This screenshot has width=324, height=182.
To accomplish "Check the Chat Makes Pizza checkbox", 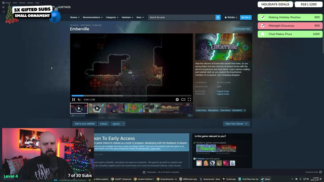I will (x=263, y=34).
